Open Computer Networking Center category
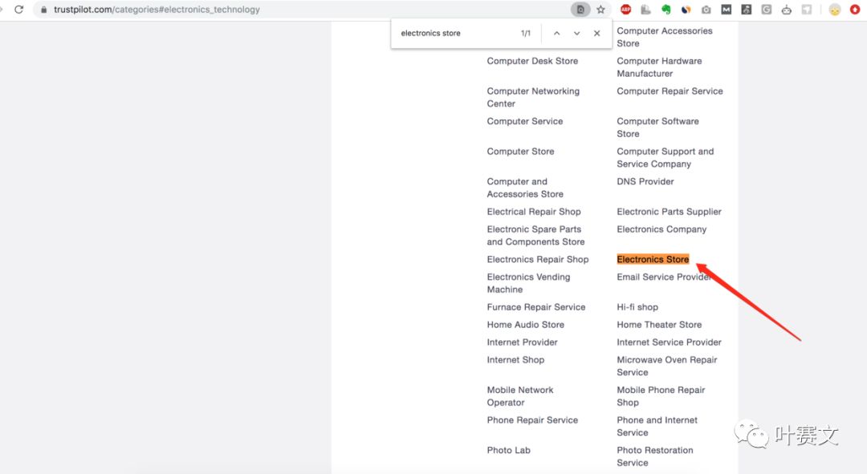867x474 pixels. coord(533,97)
